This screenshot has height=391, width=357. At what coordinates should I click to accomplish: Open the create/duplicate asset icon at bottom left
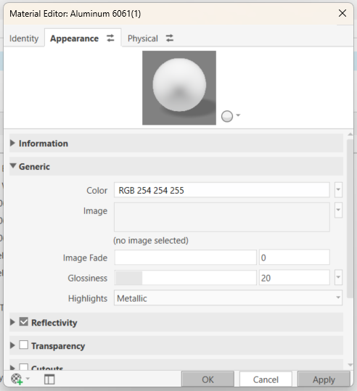point(17,379)
